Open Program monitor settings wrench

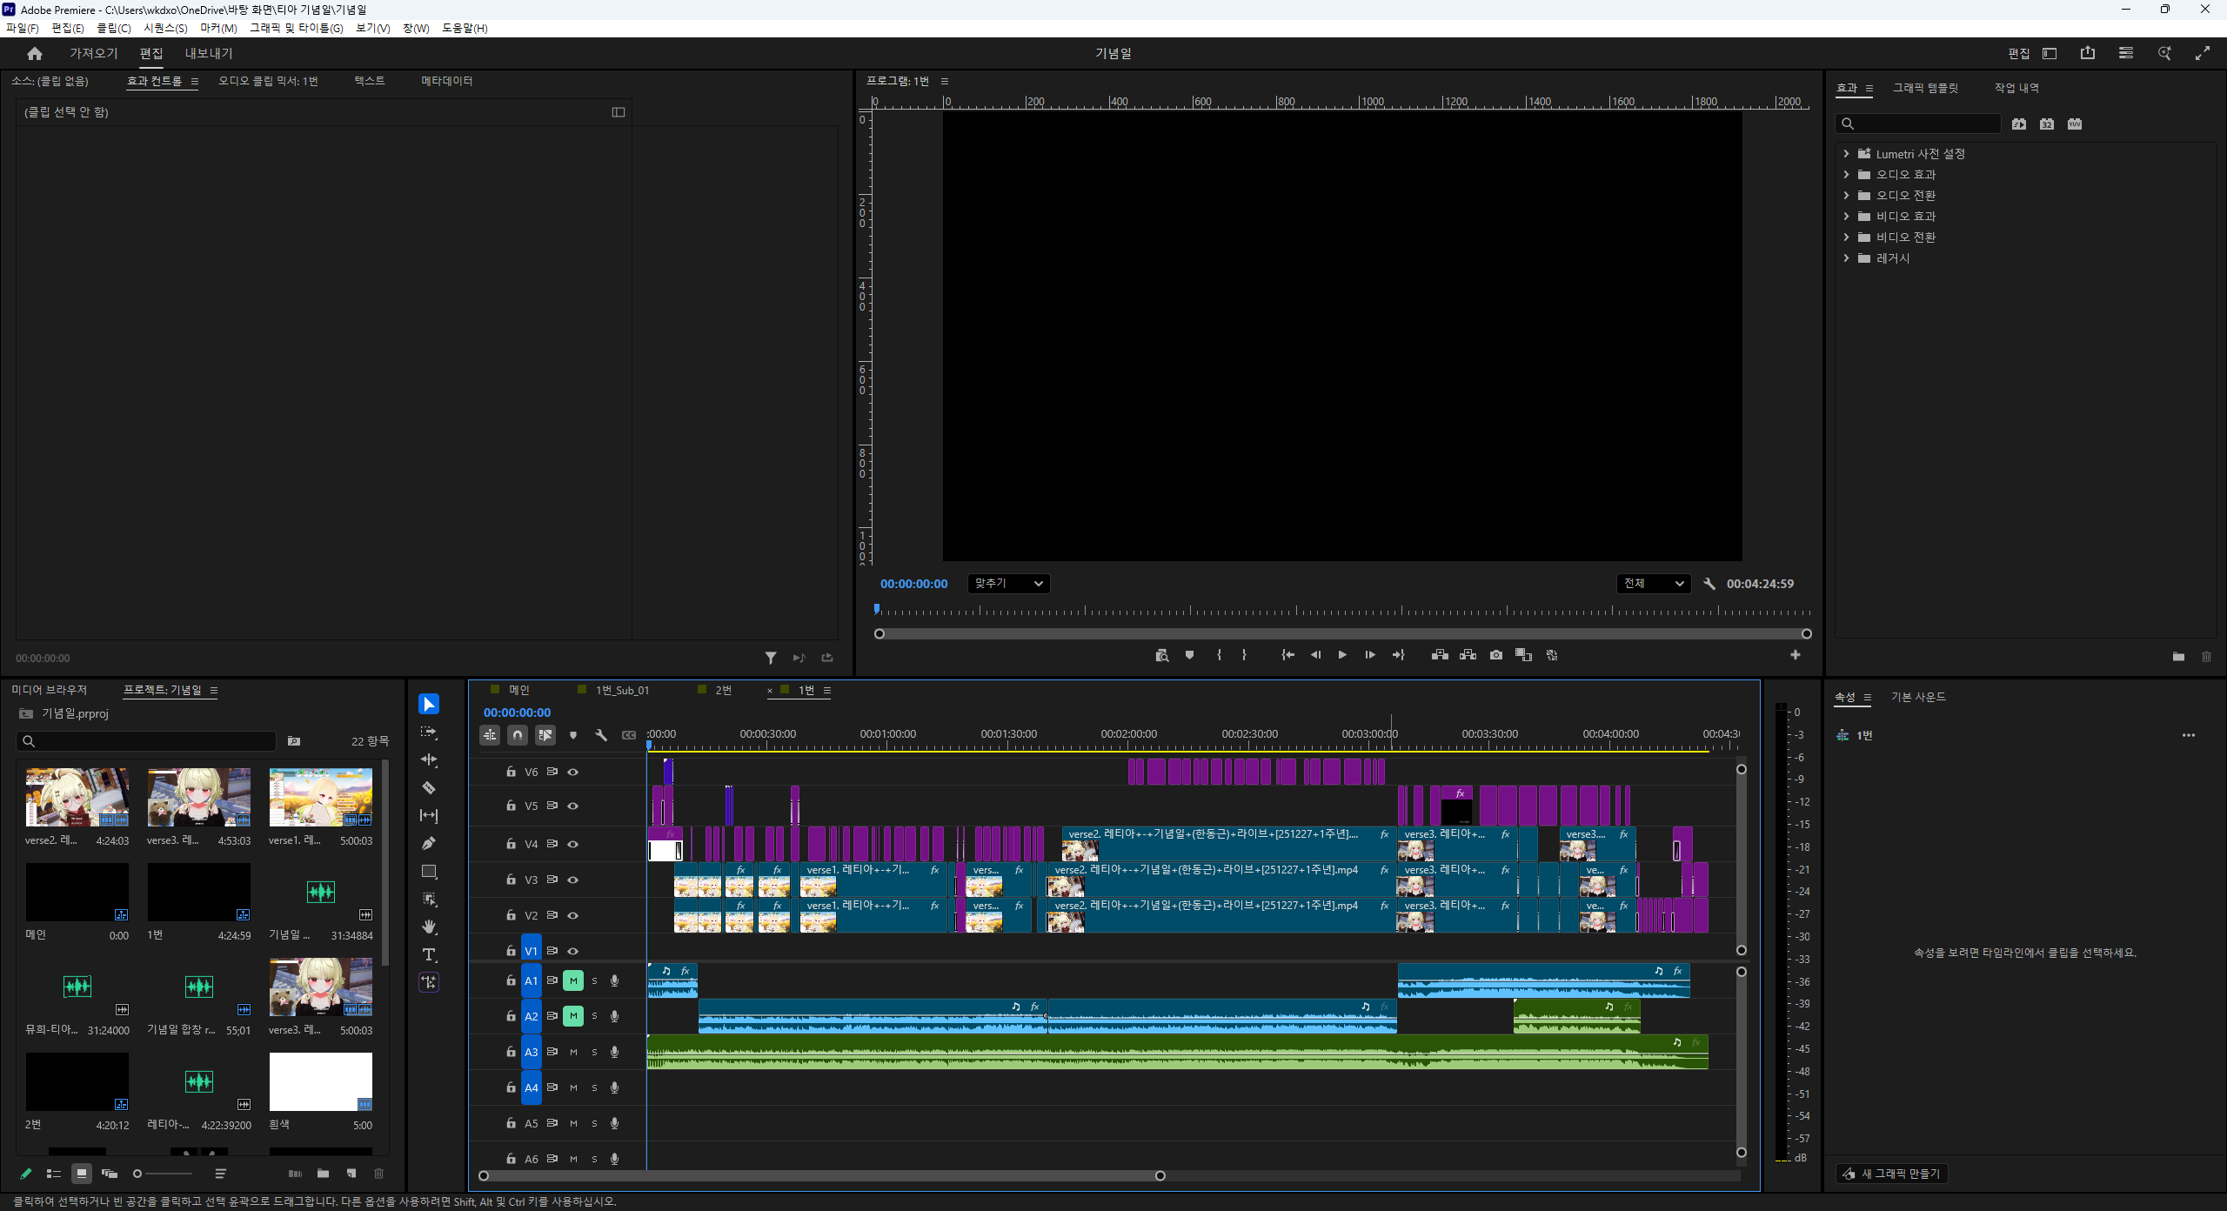(x=1709, y=584)
